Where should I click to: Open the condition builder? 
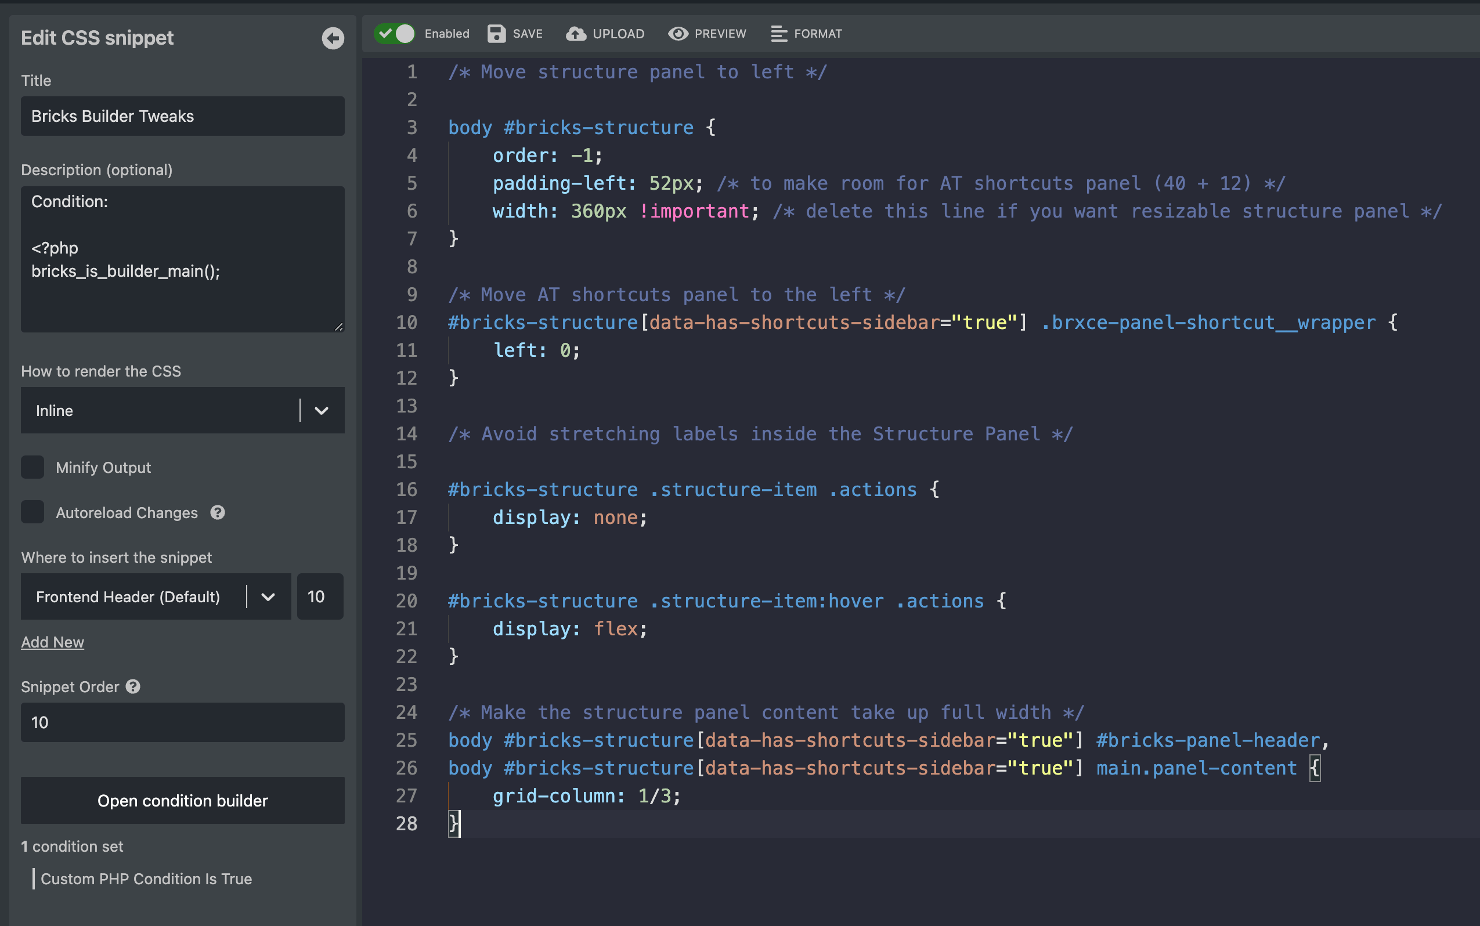pos(183,801)
